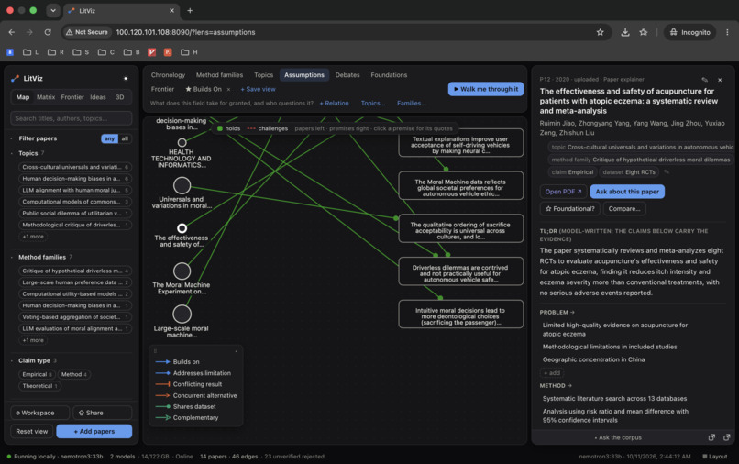Select The effectiveness and safety node circle
739x464 pixels.
[182, 228]
